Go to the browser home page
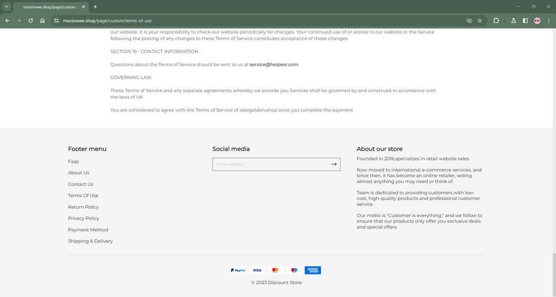The image size is (556, 297). pyautogui.click(x=42, y=21)
